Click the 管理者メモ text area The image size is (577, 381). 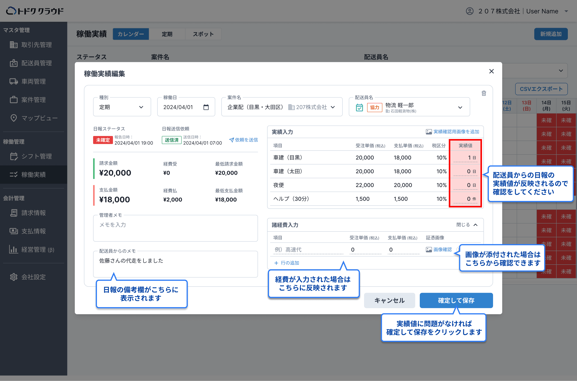tap(176, 228)
